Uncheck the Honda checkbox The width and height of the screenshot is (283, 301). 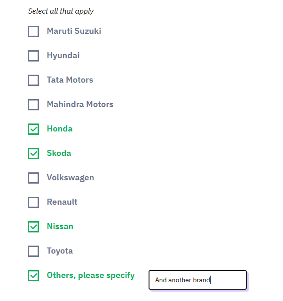pyautogui.click(x=33, y=129)
